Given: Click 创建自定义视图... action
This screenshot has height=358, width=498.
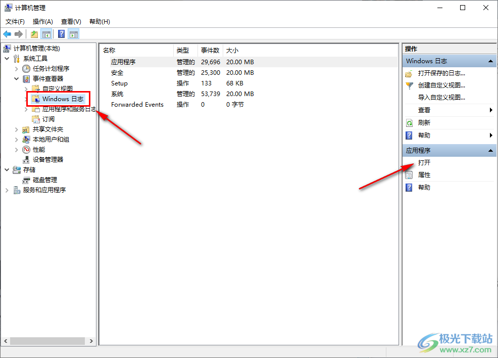Looking at the screenshot, I should coord(441,85).
